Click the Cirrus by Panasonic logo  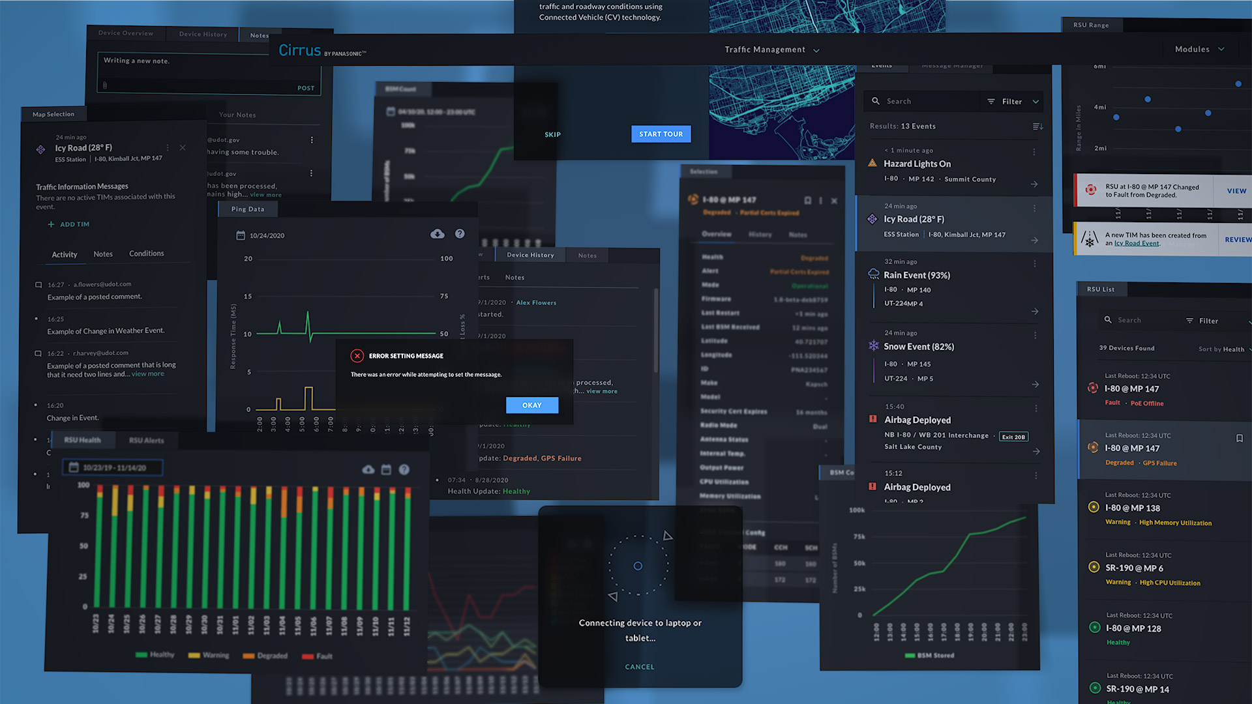coord(322,50)
